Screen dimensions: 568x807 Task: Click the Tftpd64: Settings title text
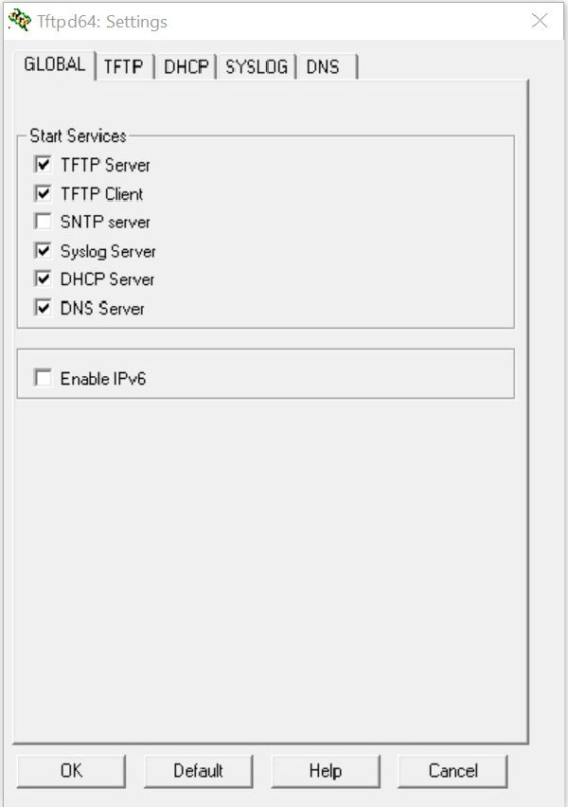pos(102,21)
